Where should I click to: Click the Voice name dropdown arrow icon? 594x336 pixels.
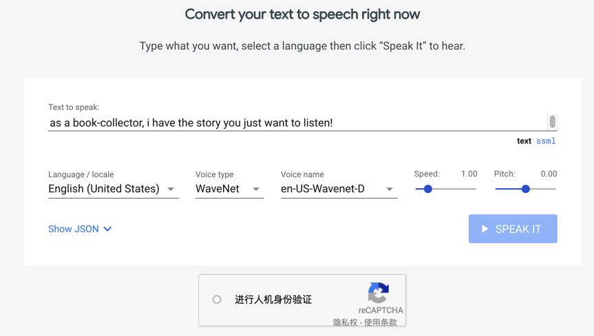point(390,189)
